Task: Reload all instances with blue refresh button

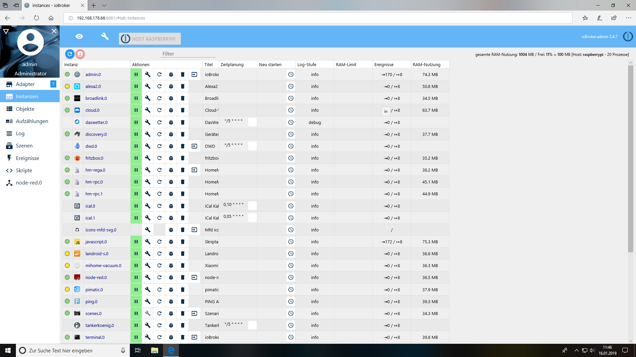Action: pos(70,54)
